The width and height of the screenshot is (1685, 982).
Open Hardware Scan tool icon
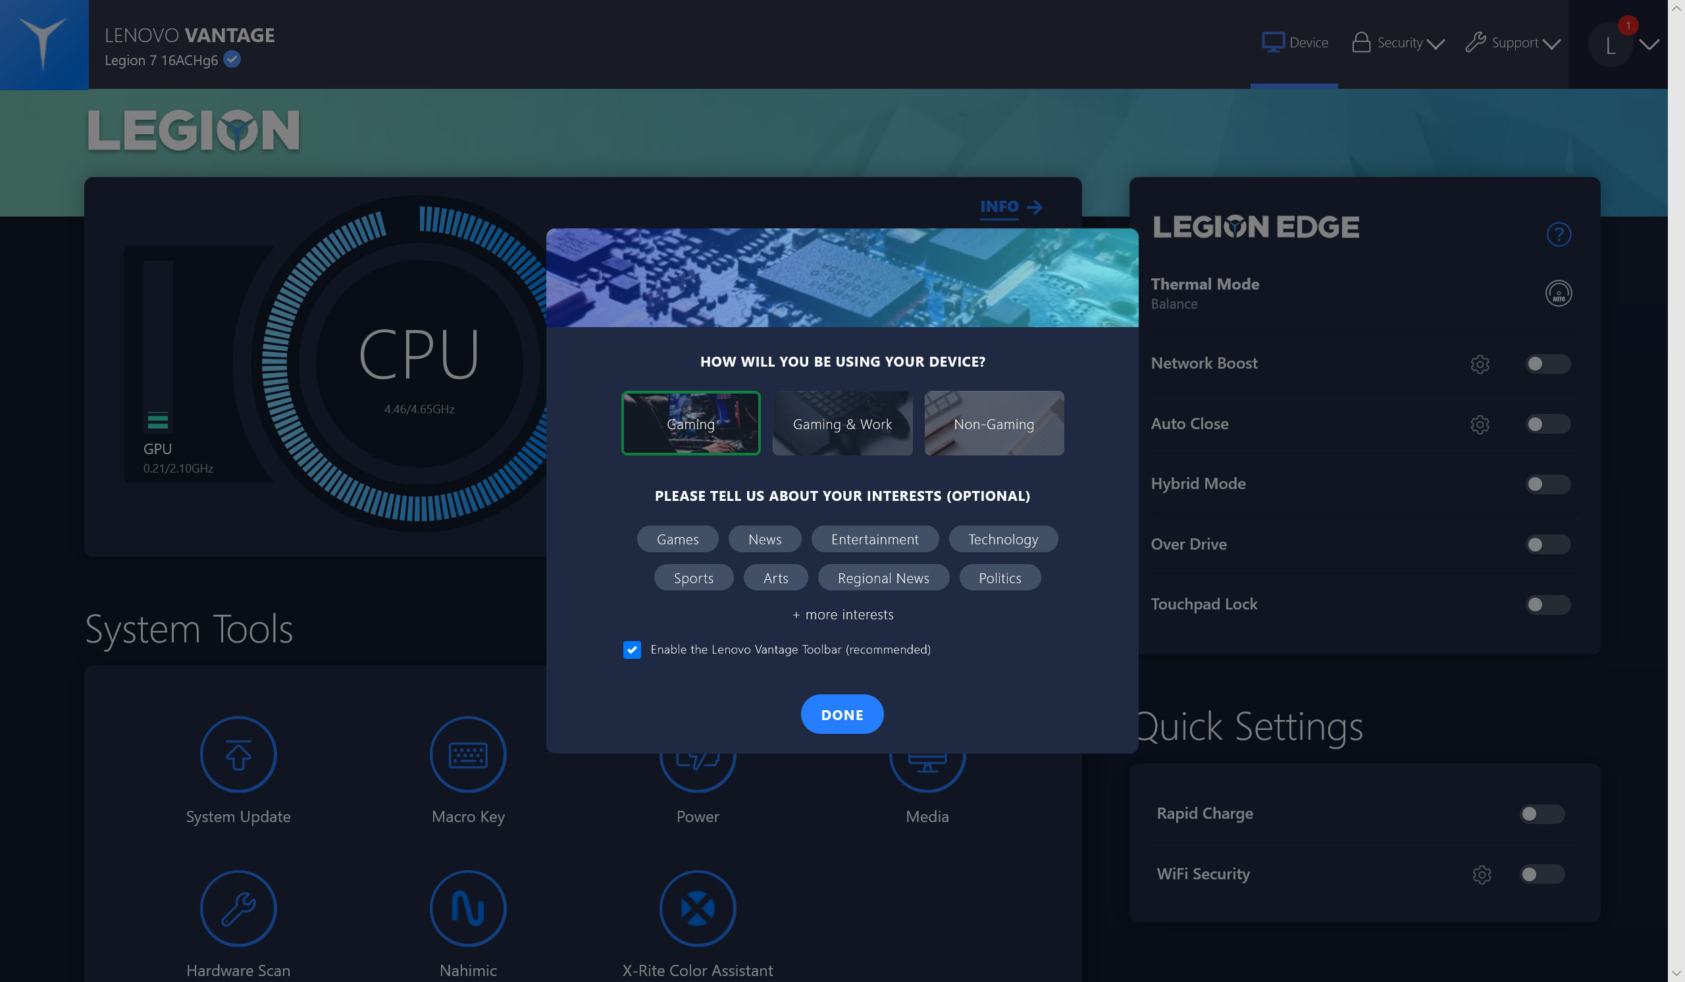click(x=238, y=908)
